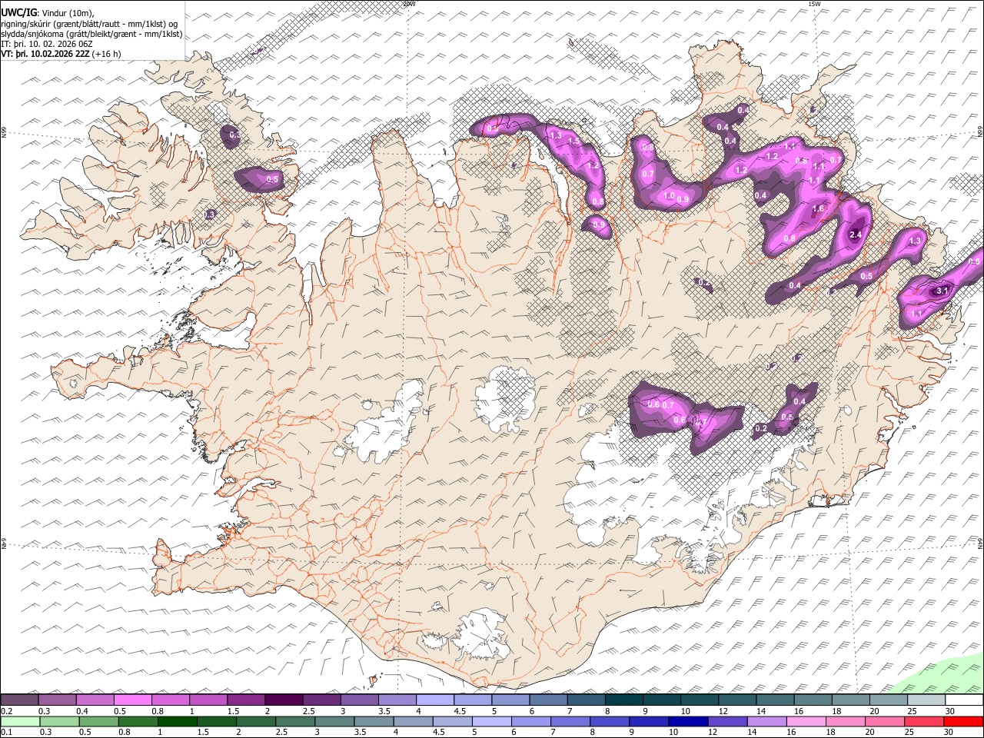Click the deep blue swatch labeled 10

click(689, 721)
